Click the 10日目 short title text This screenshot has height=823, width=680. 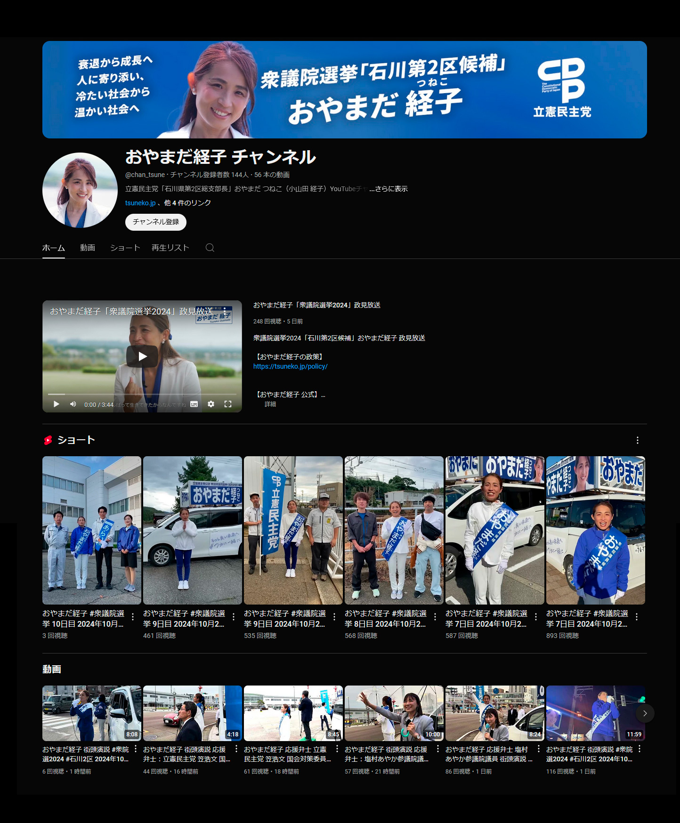(x=83, y=619)
